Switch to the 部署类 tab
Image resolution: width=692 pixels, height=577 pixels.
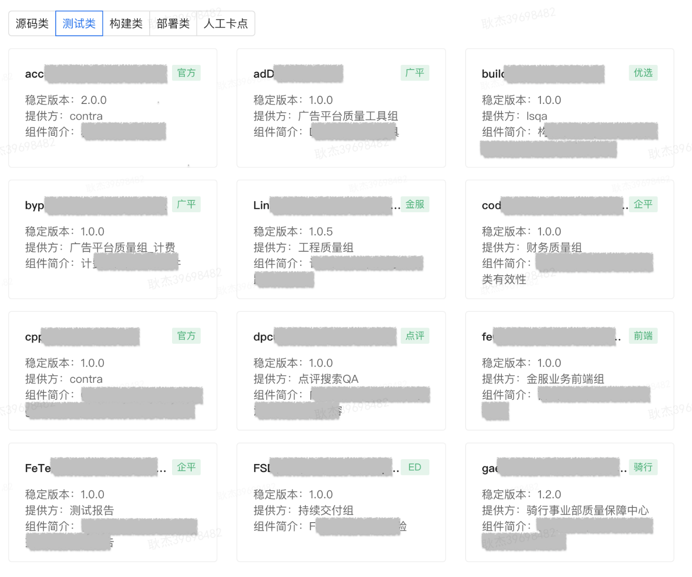(x=173, y=23)
